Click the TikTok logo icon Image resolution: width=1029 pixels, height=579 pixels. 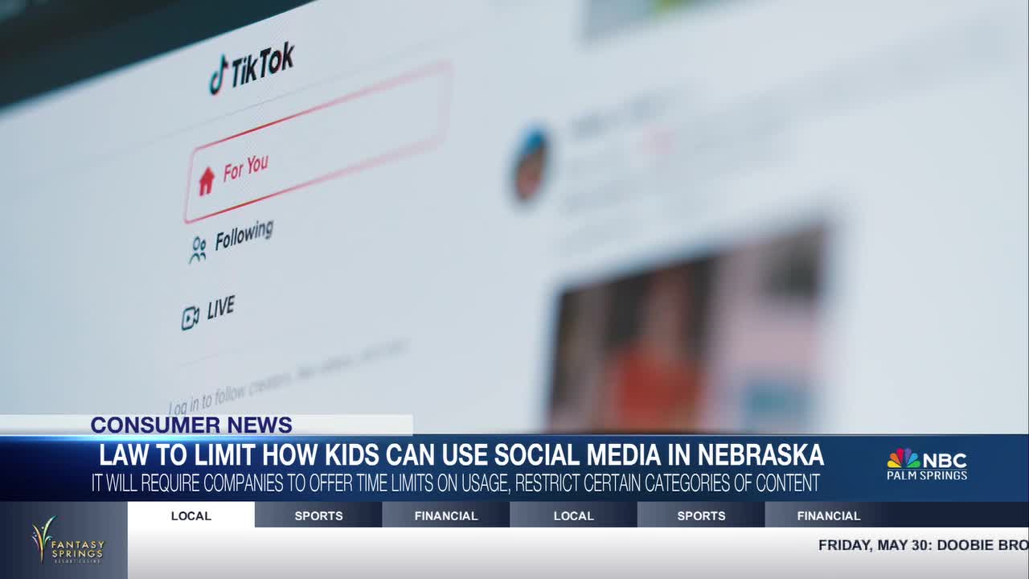[x=219, y=76]
